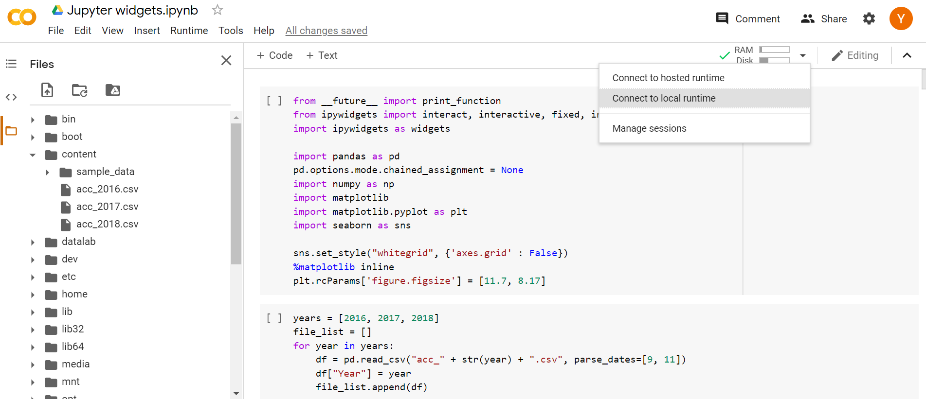Select the media folder row

(x=129, y=364)
